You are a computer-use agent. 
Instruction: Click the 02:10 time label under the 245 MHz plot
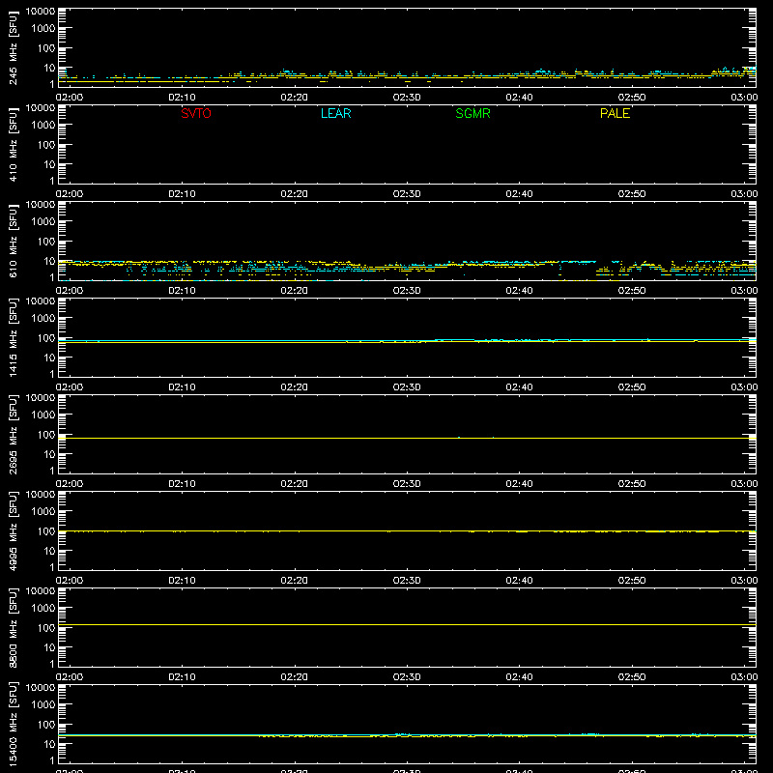point(182,98)
